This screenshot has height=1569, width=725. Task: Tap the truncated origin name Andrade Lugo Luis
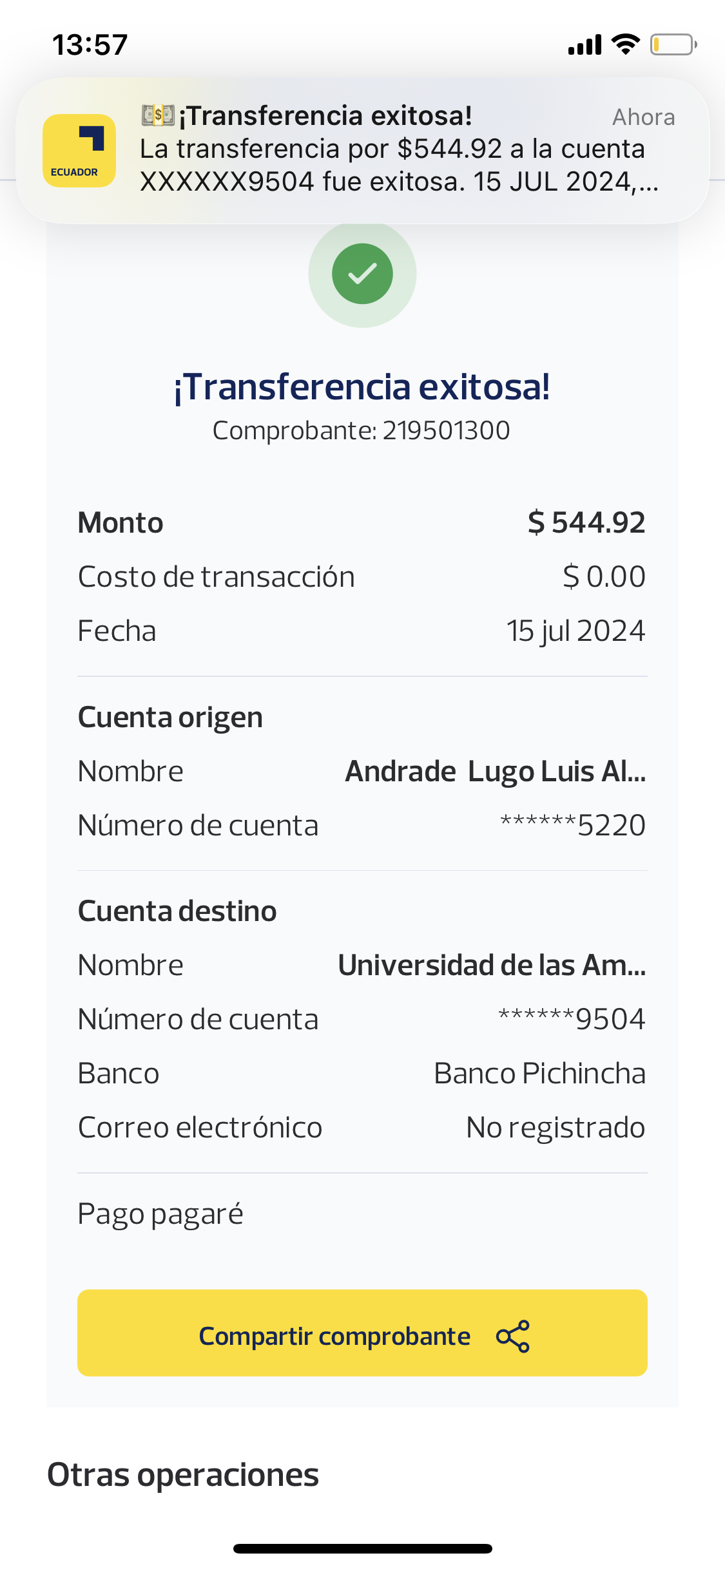(x=495, y=771)
